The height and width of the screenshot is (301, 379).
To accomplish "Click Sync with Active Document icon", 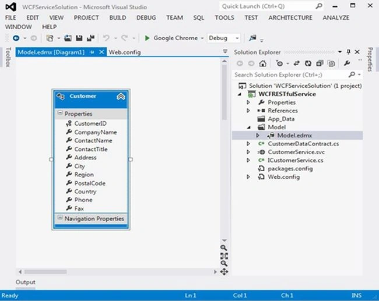I will tap(297, 63).
